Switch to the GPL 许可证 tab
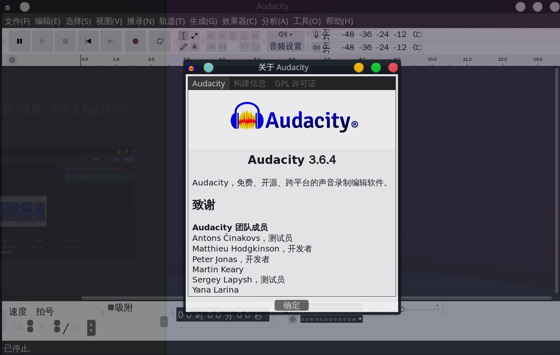 point(296,84)
